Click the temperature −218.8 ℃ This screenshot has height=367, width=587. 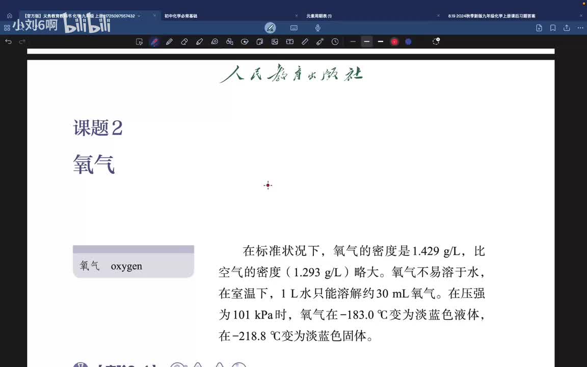coord(256,336)
